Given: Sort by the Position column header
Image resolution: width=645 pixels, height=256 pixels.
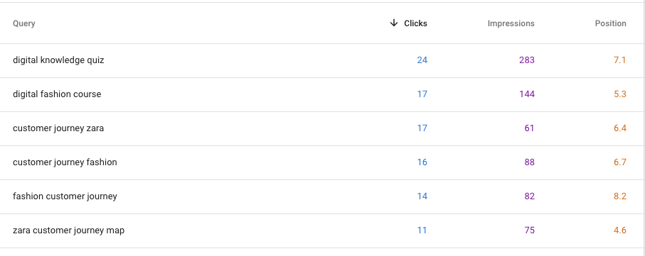Looking at the screenshot, I should [610, 23].
